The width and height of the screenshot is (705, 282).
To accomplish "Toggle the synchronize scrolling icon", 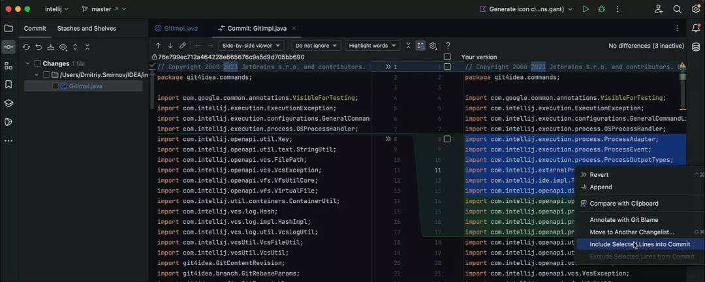I will point(420,46).
